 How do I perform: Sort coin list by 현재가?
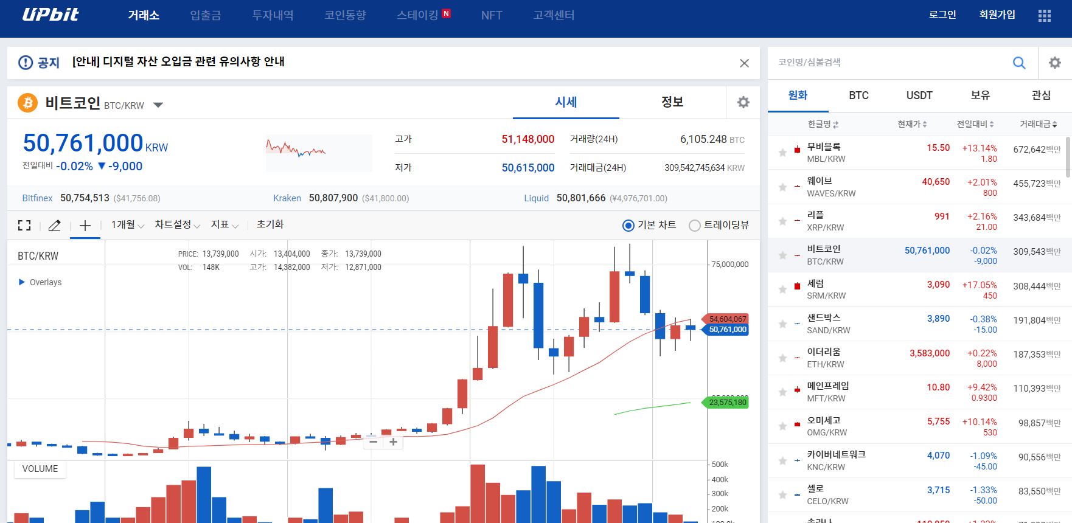click(912, 124)
